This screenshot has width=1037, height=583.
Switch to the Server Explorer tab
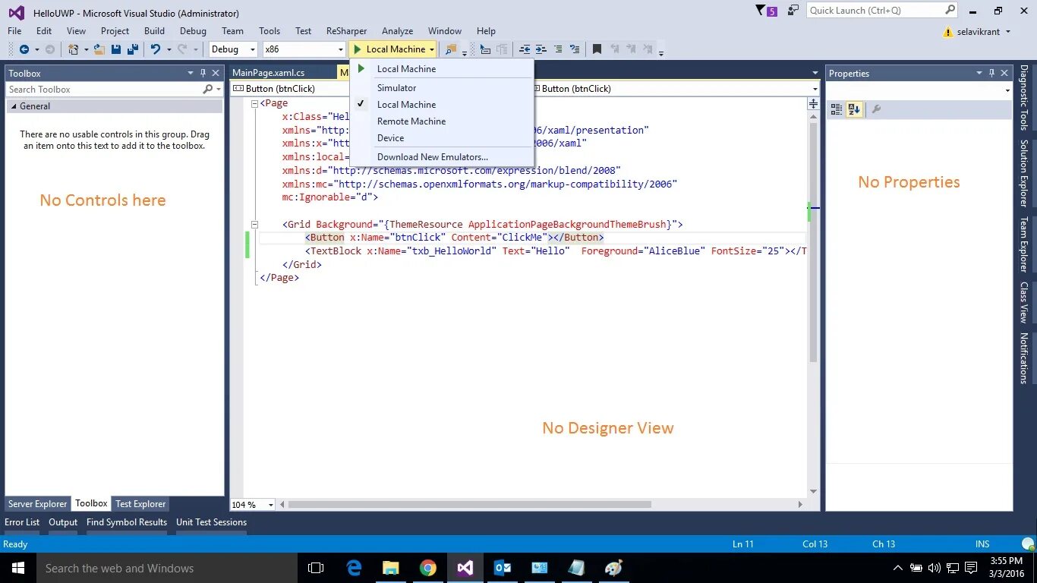pos(37,504)
